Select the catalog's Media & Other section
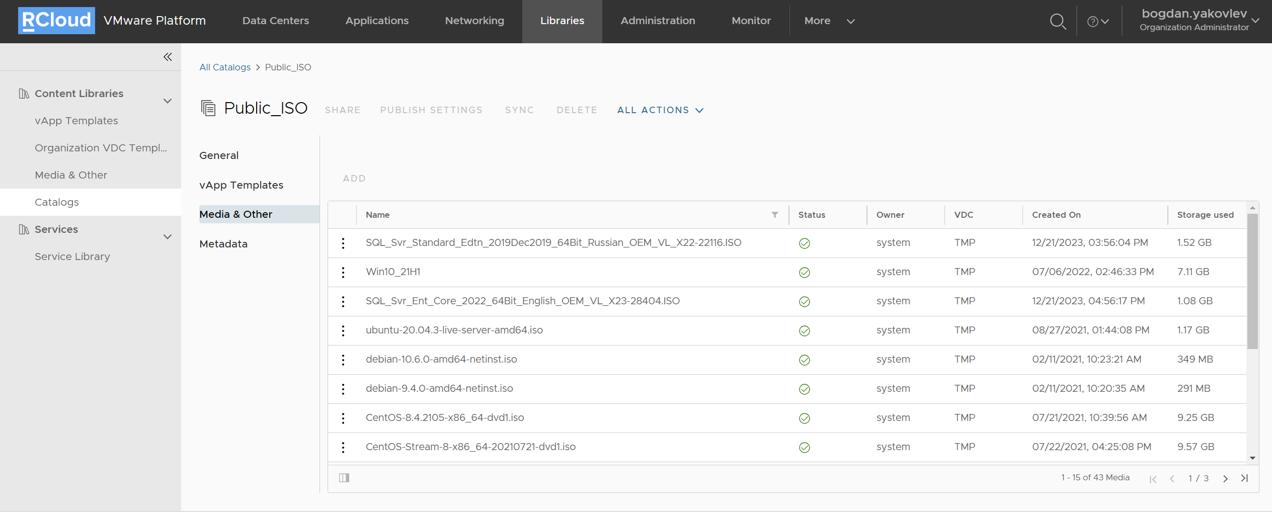 tap(259, 214)
